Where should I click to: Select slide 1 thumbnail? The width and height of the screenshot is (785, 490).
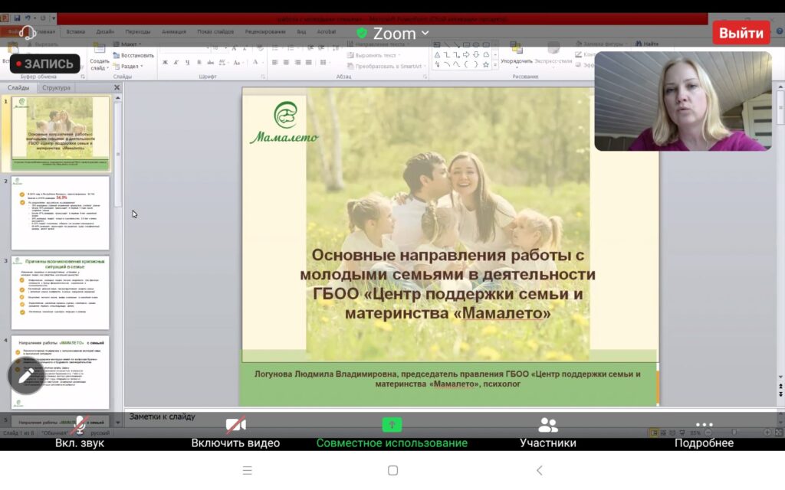click(x=61, y=133)
